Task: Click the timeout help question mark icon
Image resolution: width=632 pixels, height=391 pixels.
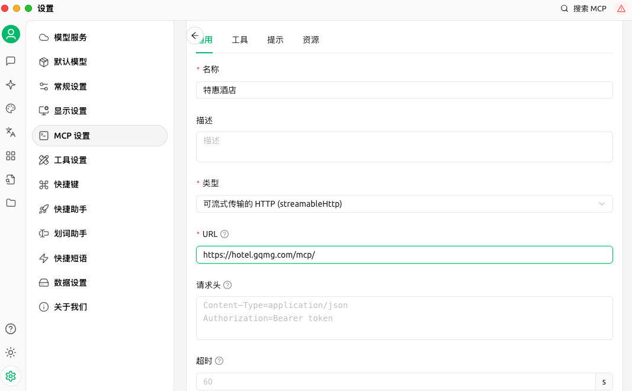Action: [x=219, y=361]
